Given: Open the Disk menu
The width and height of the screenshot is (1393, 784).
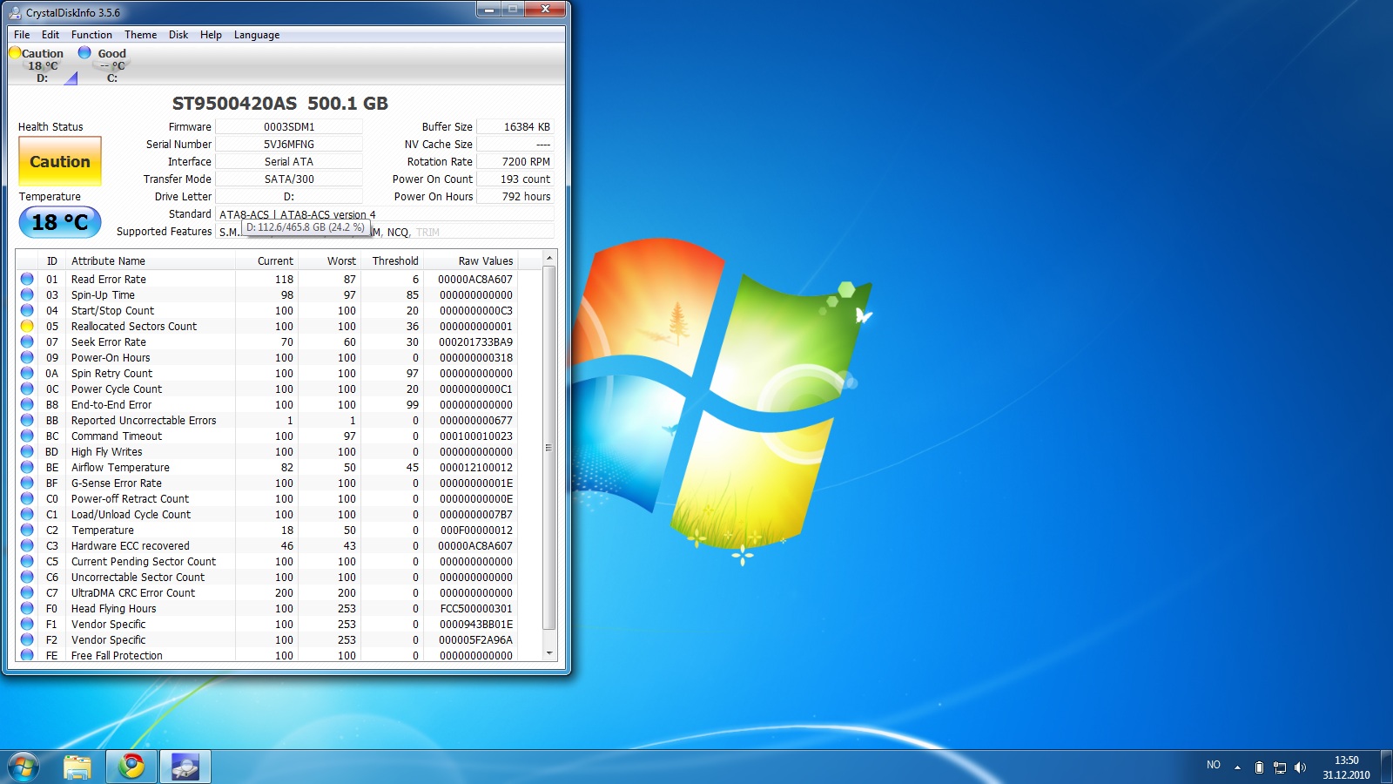Looking at the screenshot, I should [178, 35].
